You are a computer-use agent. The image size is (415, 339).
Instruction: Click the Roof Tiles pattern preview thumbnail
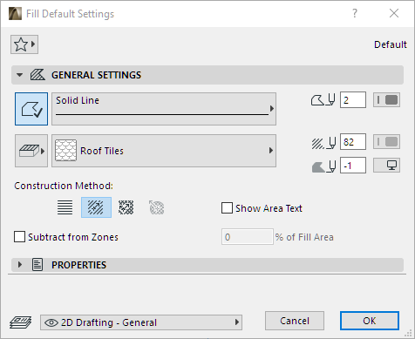click(66, 150)
